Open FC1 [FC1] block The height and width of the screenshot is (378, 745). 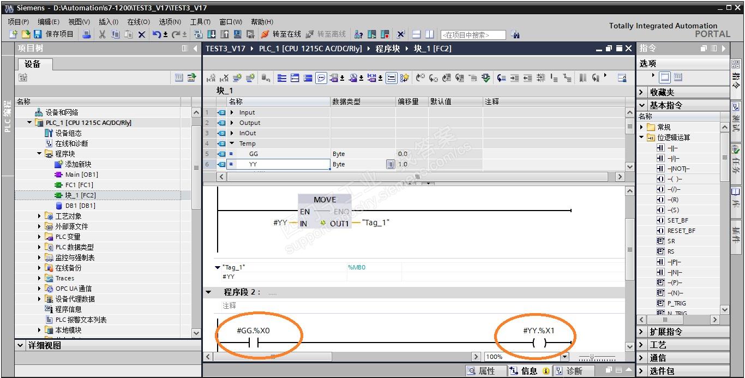(79, 185)
